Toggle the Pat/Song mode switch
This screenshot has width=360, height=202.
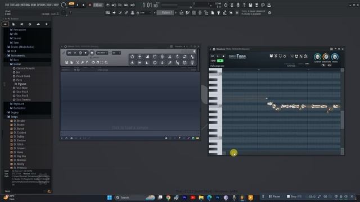click(x=71, y=4)
